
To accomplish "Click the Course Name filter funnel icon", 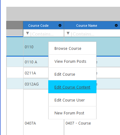I will pyautogui.click(x=68, y=33).
